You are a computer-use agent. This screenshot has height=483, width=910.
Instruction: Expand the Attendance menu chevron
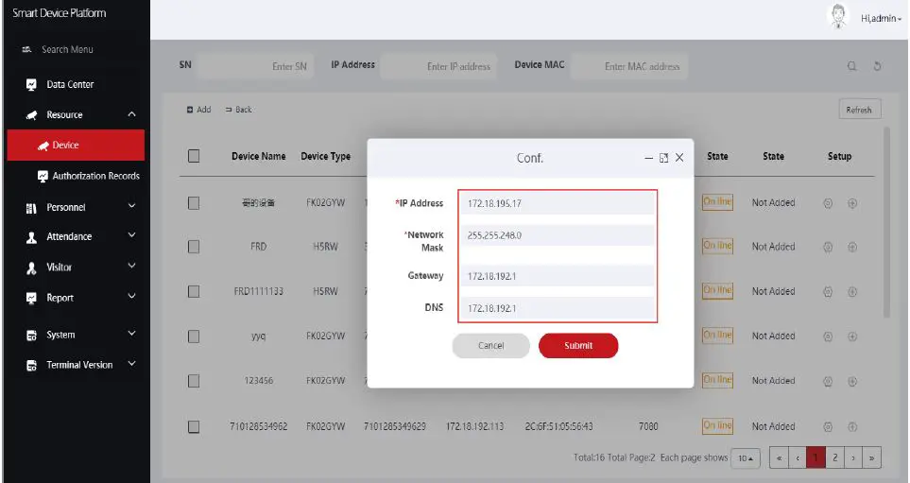[x=131, y=235]
